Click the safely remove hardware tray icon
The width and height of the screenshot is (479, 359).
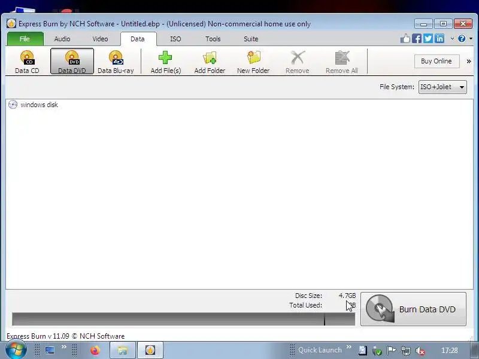tap(377, 351)
